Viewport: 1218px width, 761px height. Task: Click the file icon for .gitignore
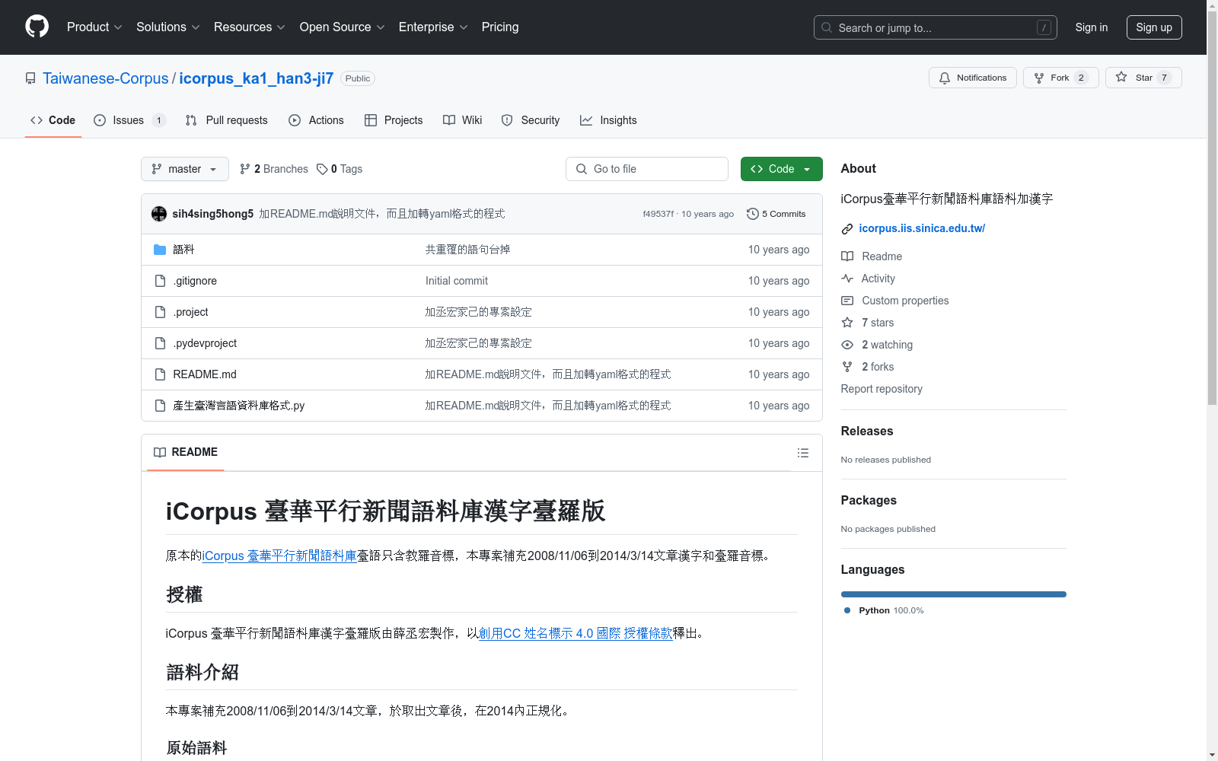(160, 281)
